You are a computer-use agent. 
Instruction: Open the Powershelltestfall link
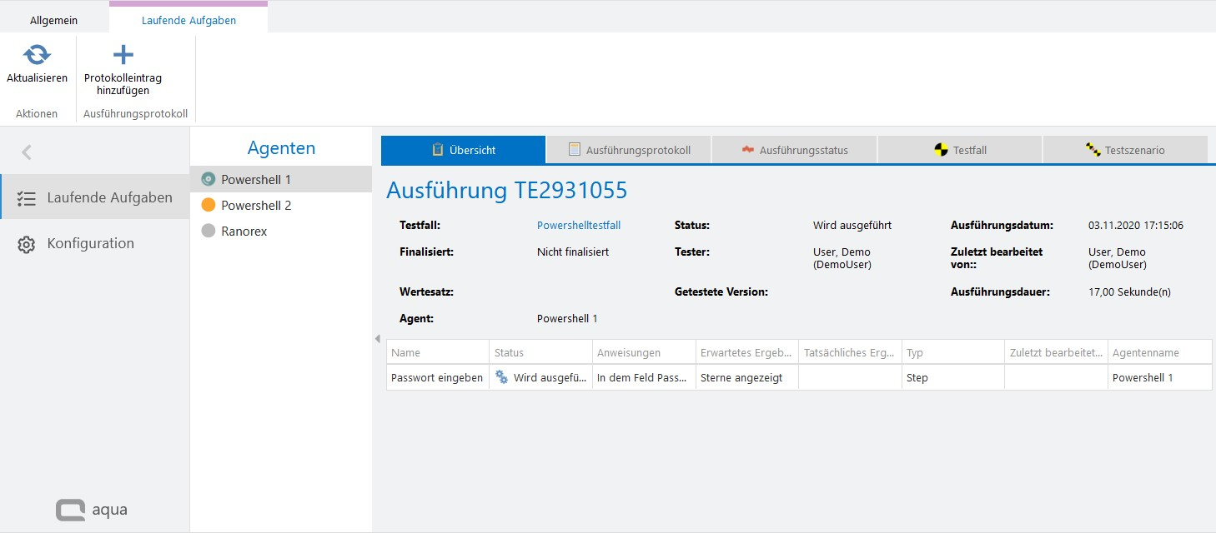click(x=578, y=225)
